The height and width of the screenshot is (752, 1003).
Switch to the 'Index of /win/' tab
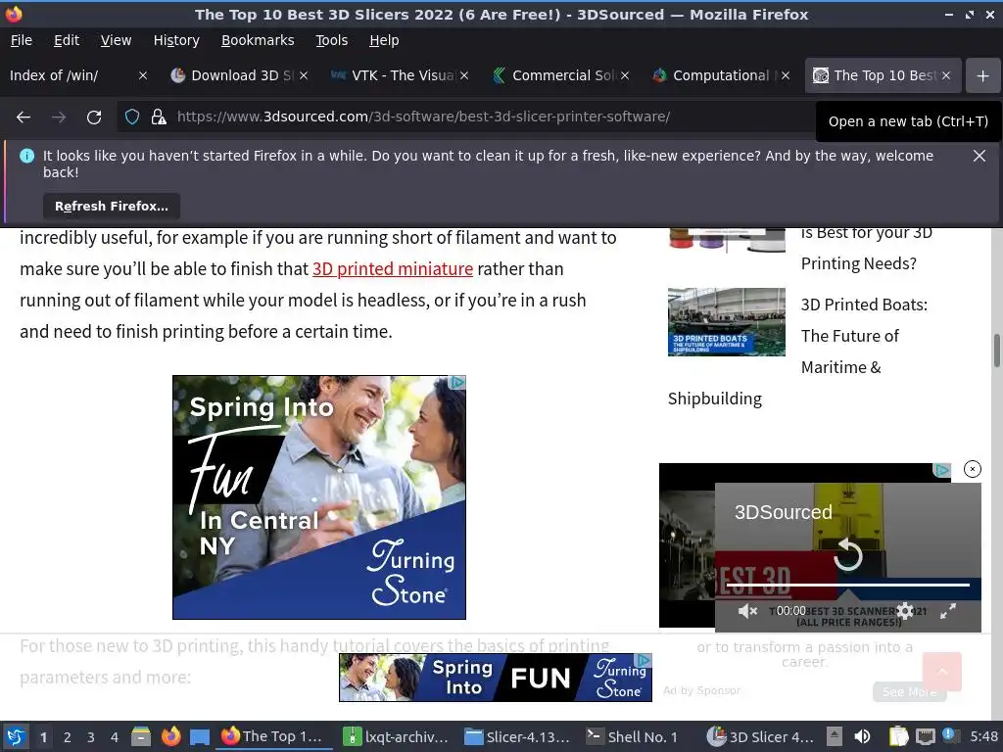click(71, 75)
